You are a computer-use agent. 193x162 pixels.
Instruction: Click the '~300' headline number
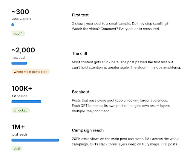[x=20, y=12]
